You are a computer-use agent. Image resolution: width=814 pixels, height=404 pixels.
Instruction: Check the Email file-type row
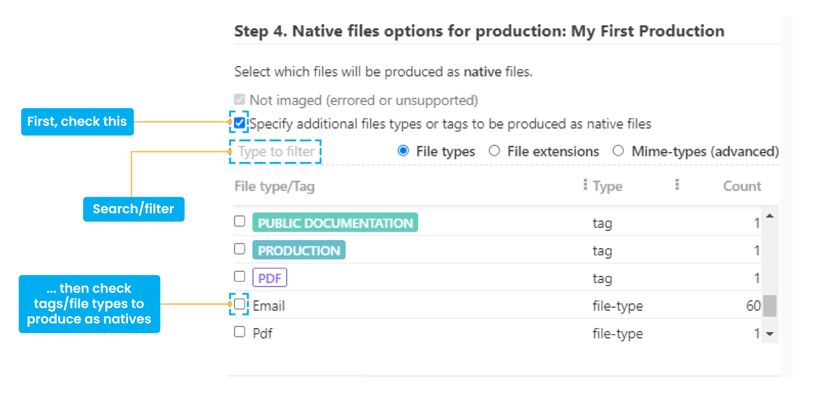239,304
